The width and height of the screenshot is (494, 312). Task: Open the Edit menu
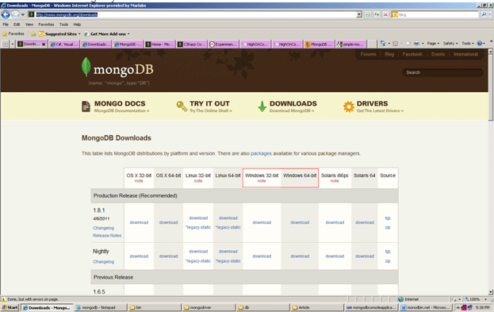(x=17, y=25)
